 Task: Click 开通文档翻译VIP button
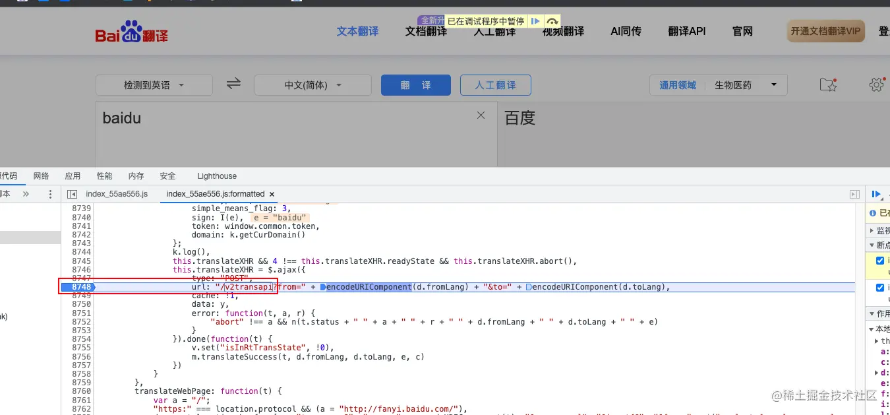pos(825,31)
